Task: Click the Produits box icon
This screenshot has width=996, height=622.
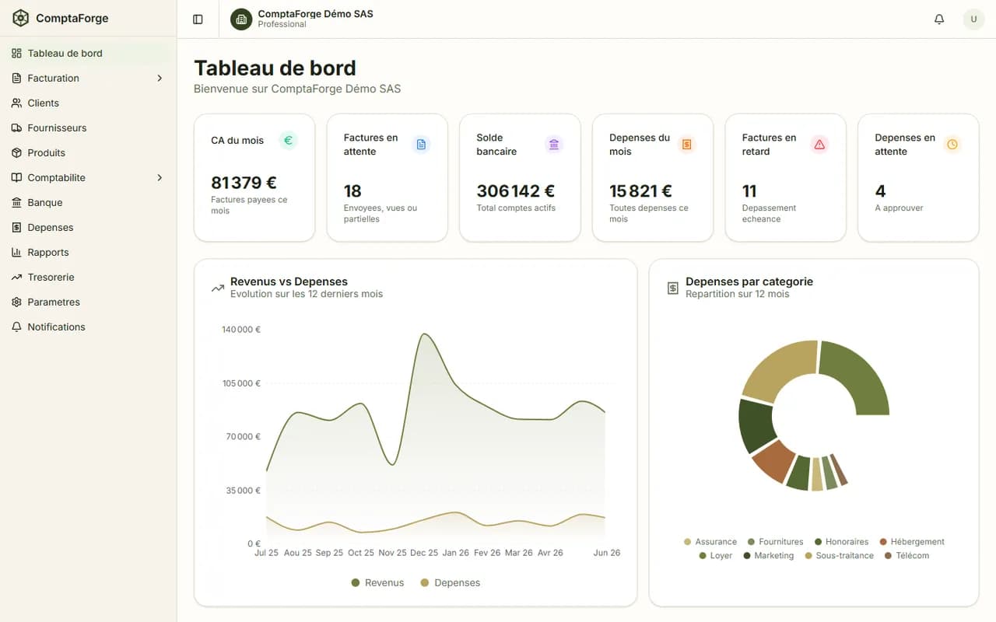Action: 17,153
